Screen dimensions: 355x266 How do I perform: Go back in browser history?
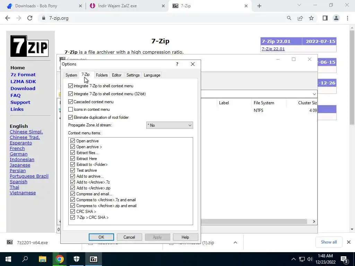[x=8, y=18]
